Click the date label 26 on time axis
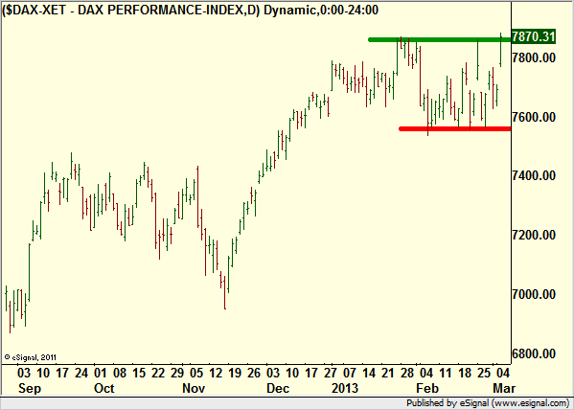 (x=254, y=374)
